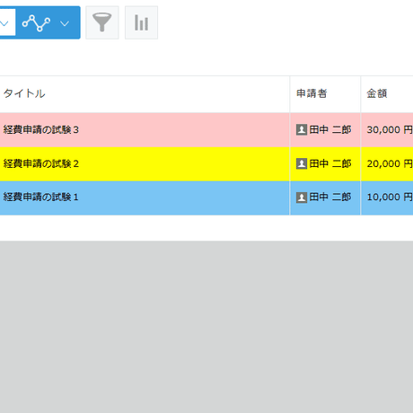This screenshot has width=413, height=413.
Task: Click the user avatar icon in yellow row
Action: tap(302, 163)
